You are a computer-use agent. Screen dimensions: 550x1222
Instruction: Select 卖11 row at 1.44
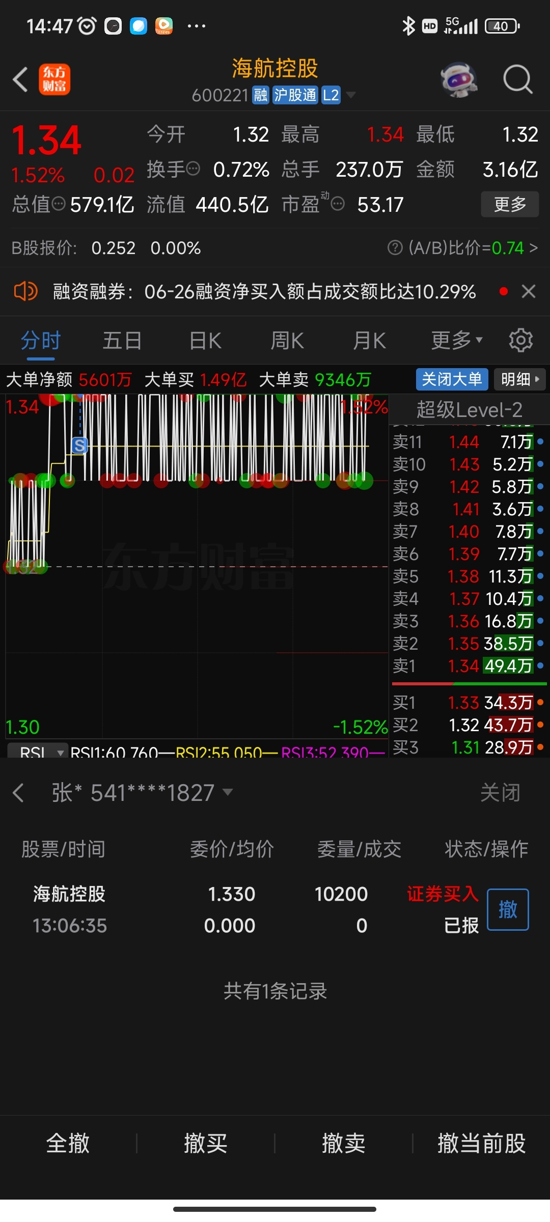(x=468, y=442)
